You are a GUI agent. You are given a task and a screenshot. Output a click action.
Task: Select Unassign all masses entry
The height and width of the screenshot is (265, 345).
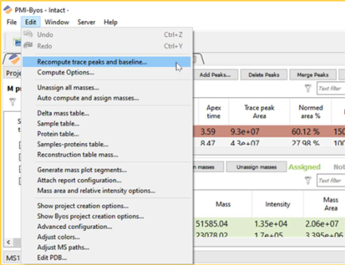tap(106, 88)
